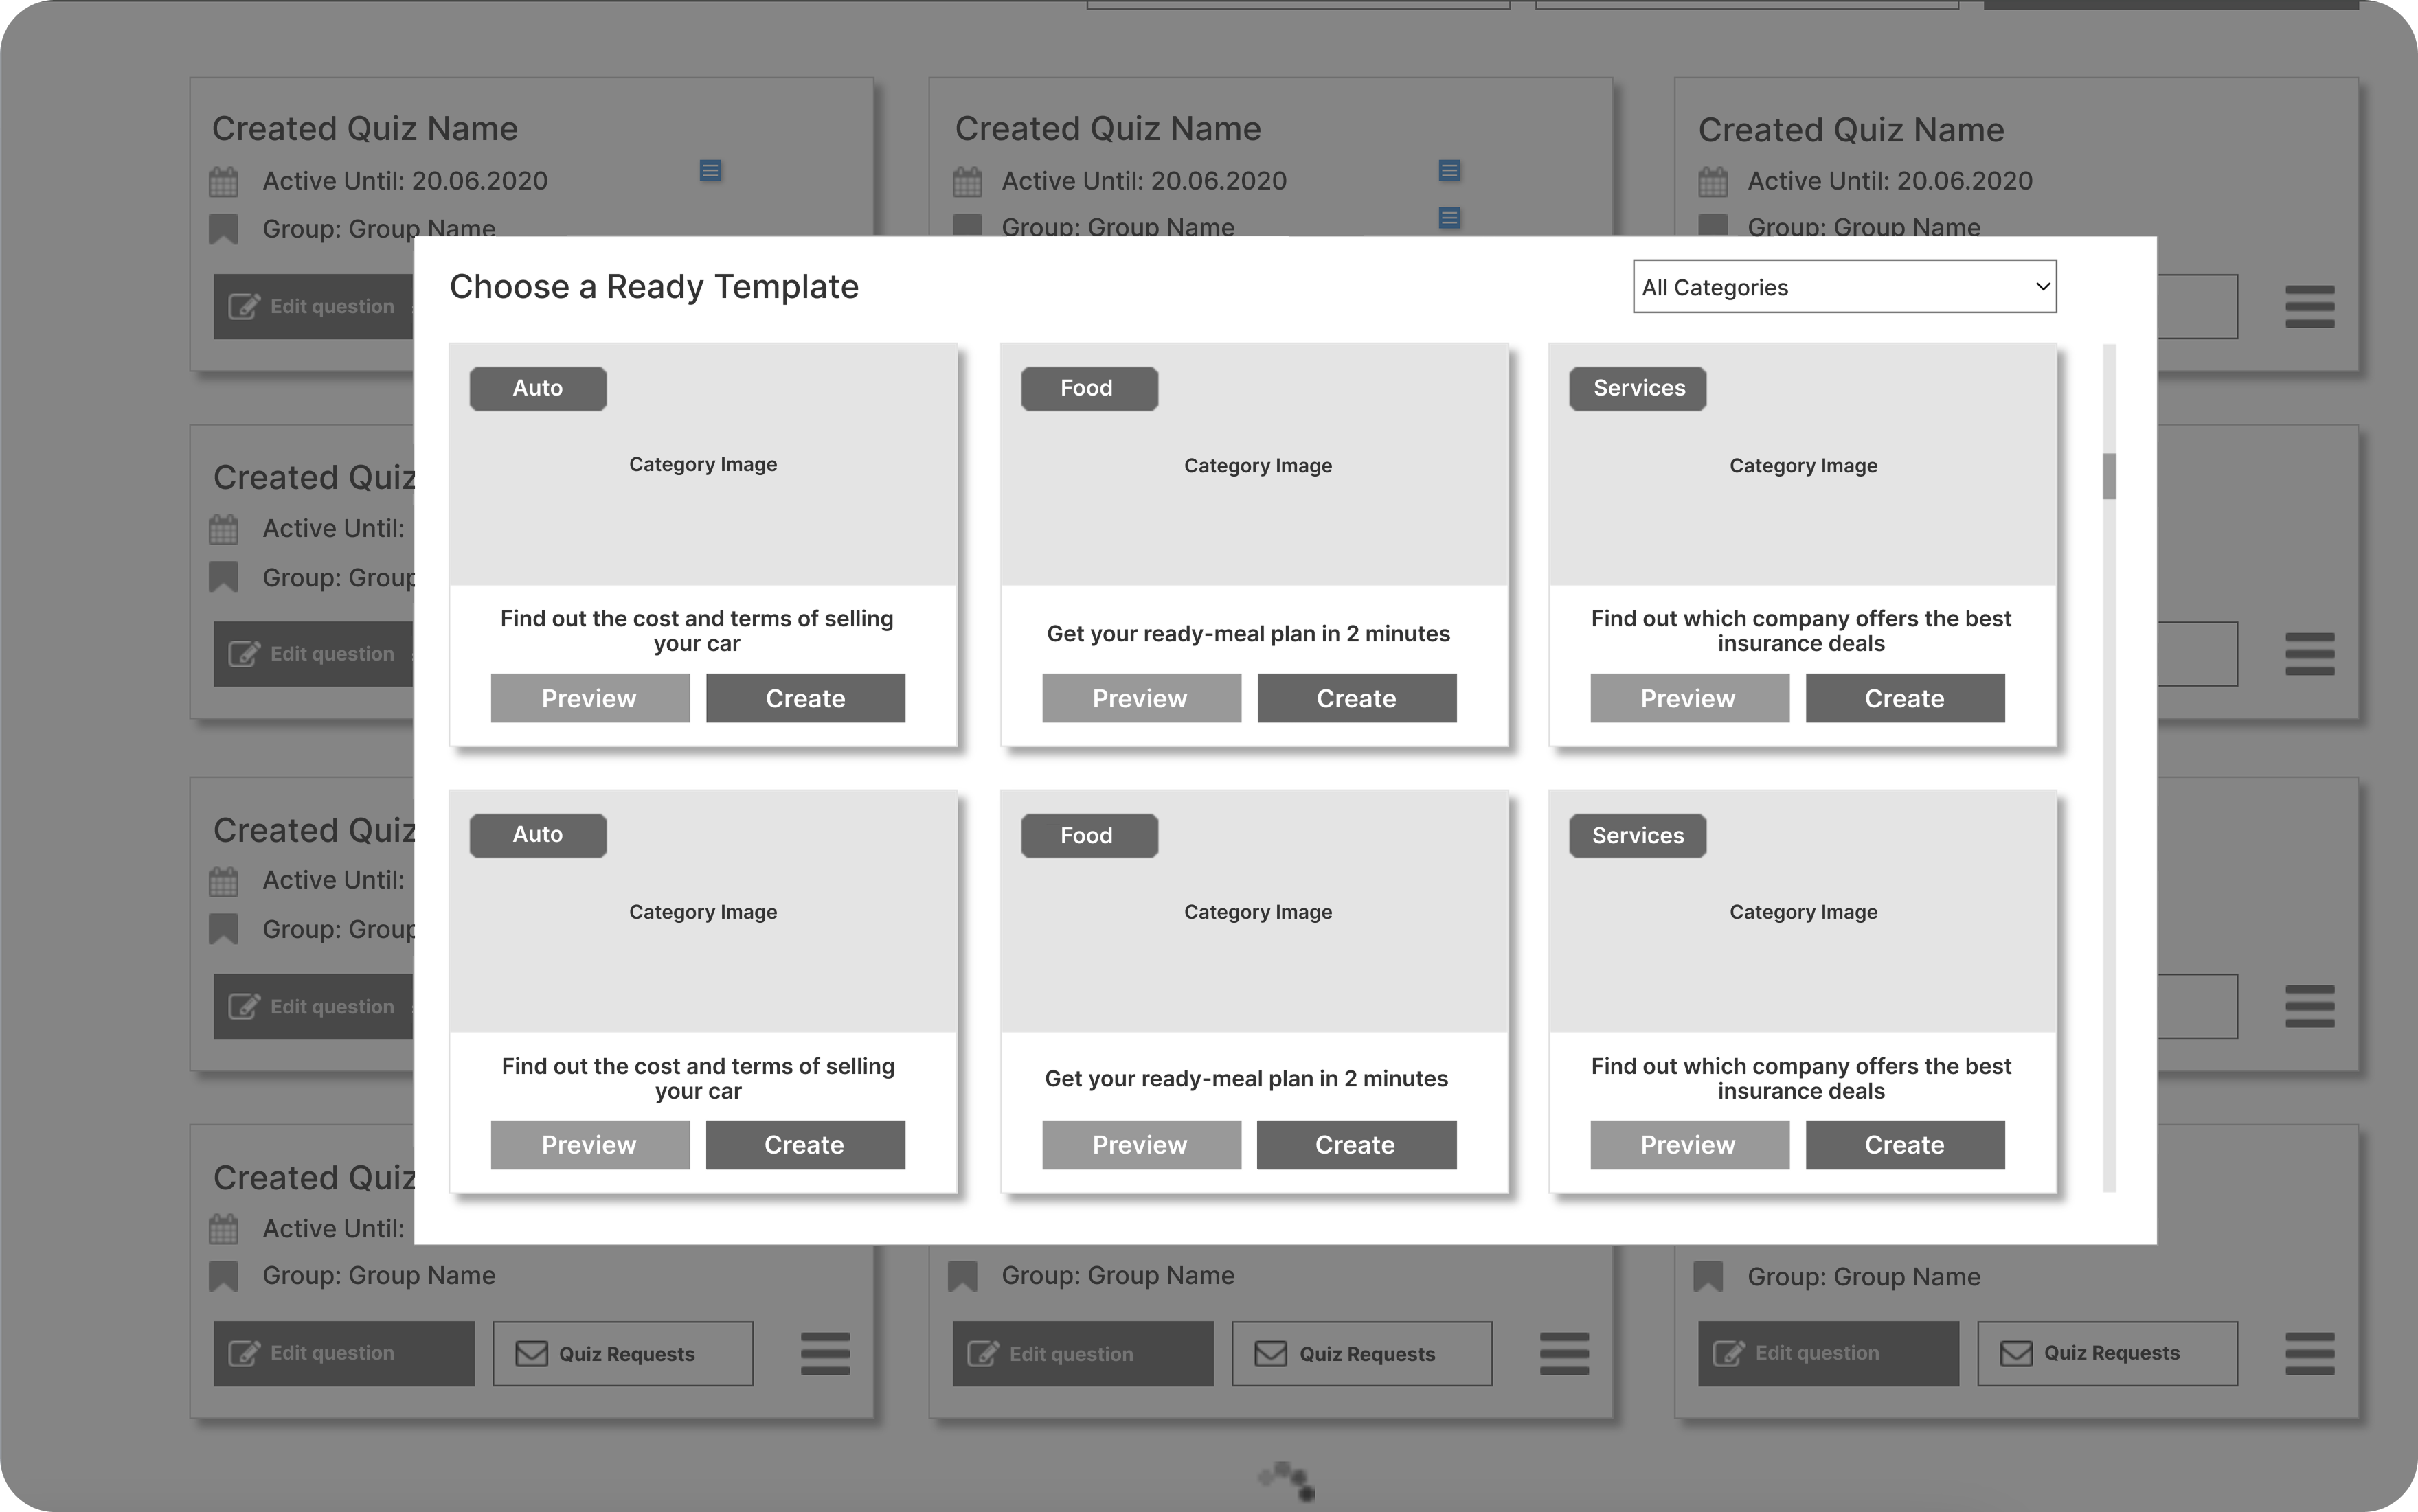Image resolution: width=2418 pixels, height=1512 pixels.
Task: Click blue note icon on first quiz card
Action: pos(710,171)
